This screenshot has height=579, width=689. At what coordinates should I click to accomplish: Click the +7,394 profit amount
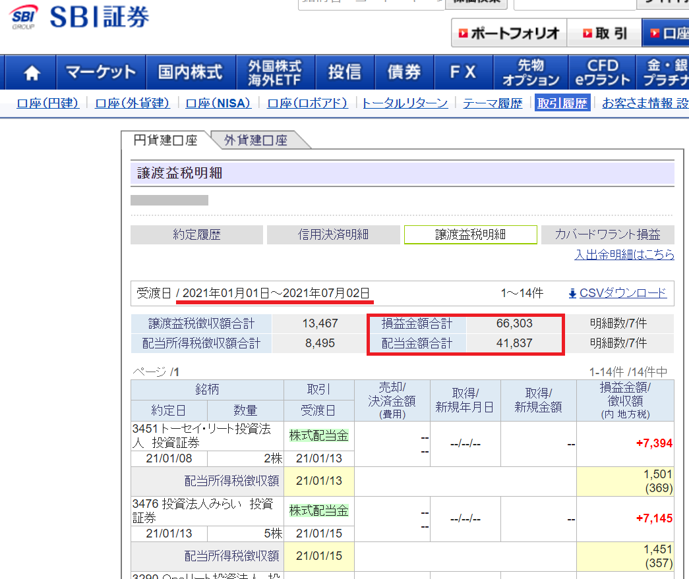tap(654, 443)
